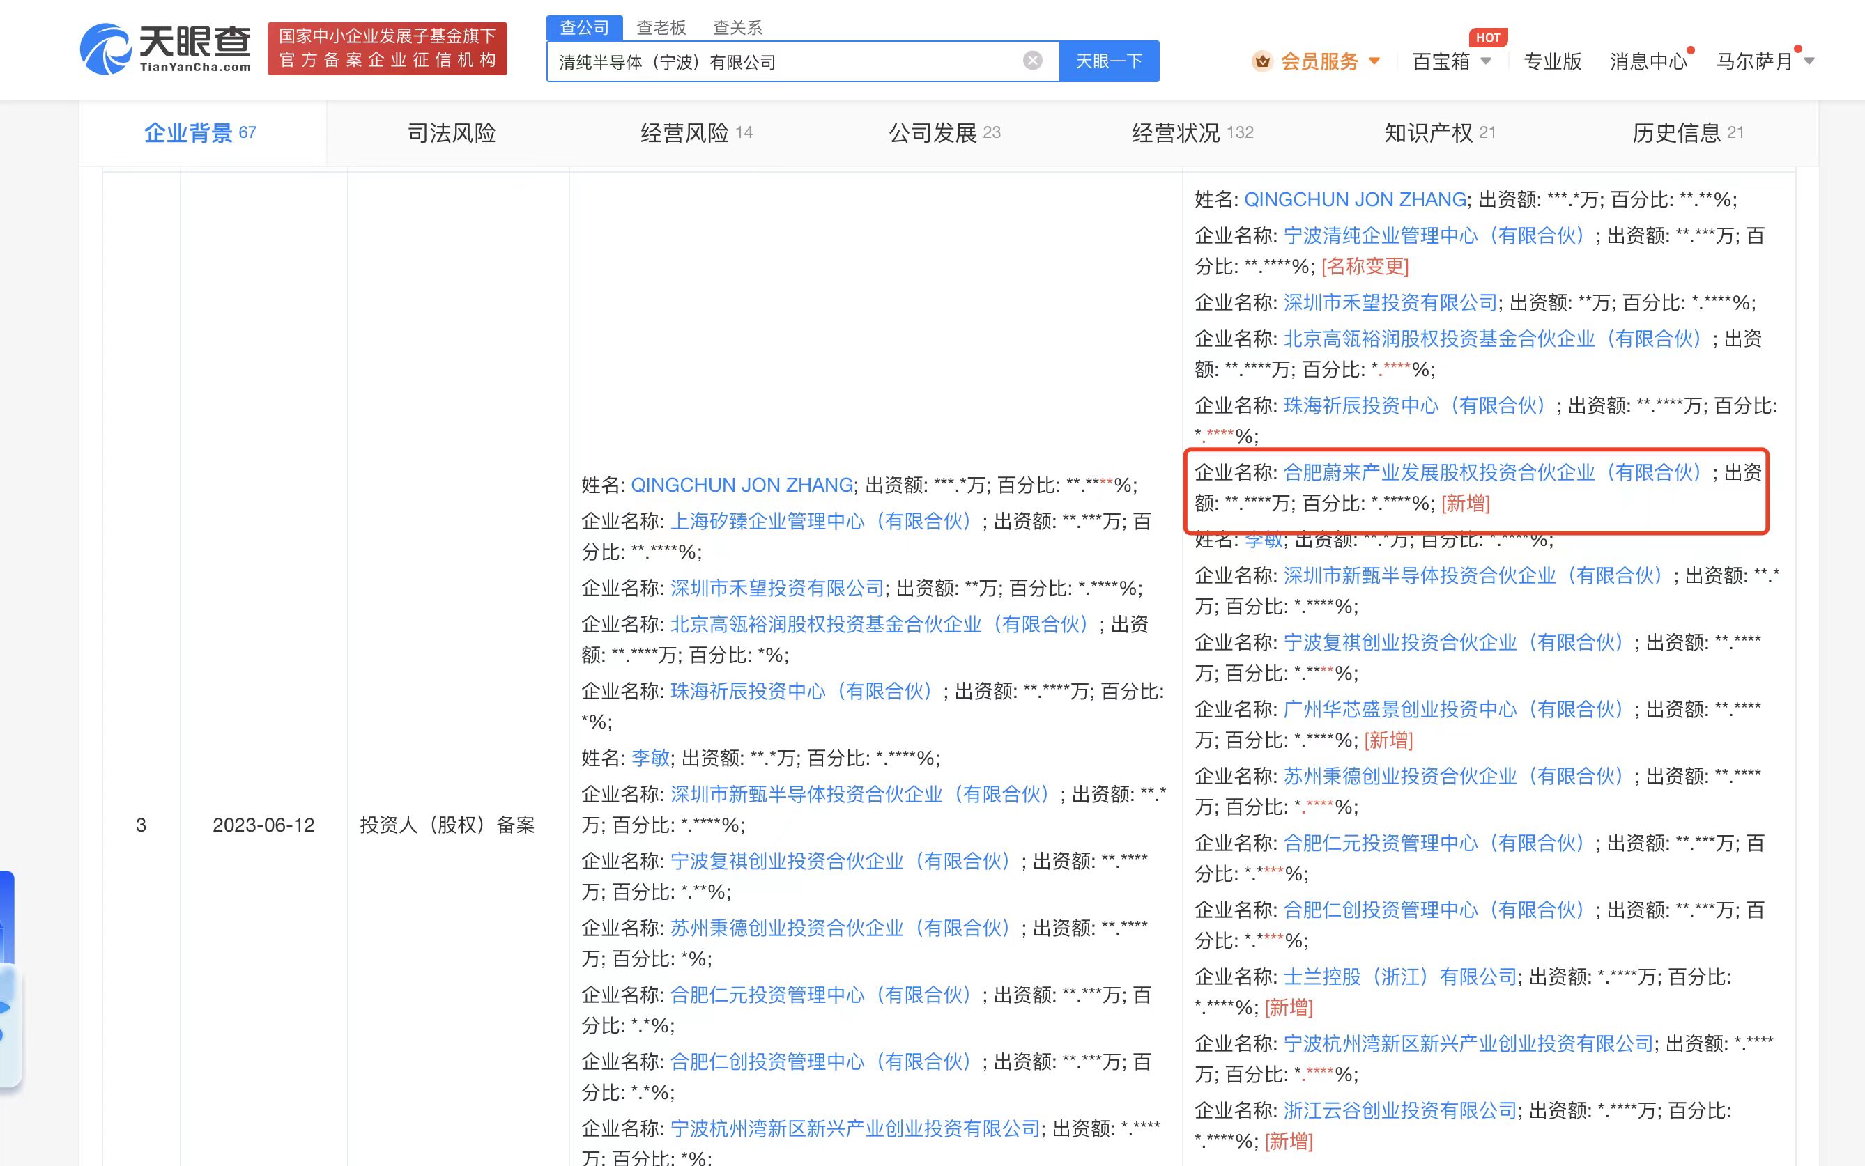Clear the search box with the X icon
The width and height of the screenshot is (1865, 1166).
[x=1032, y=61]
